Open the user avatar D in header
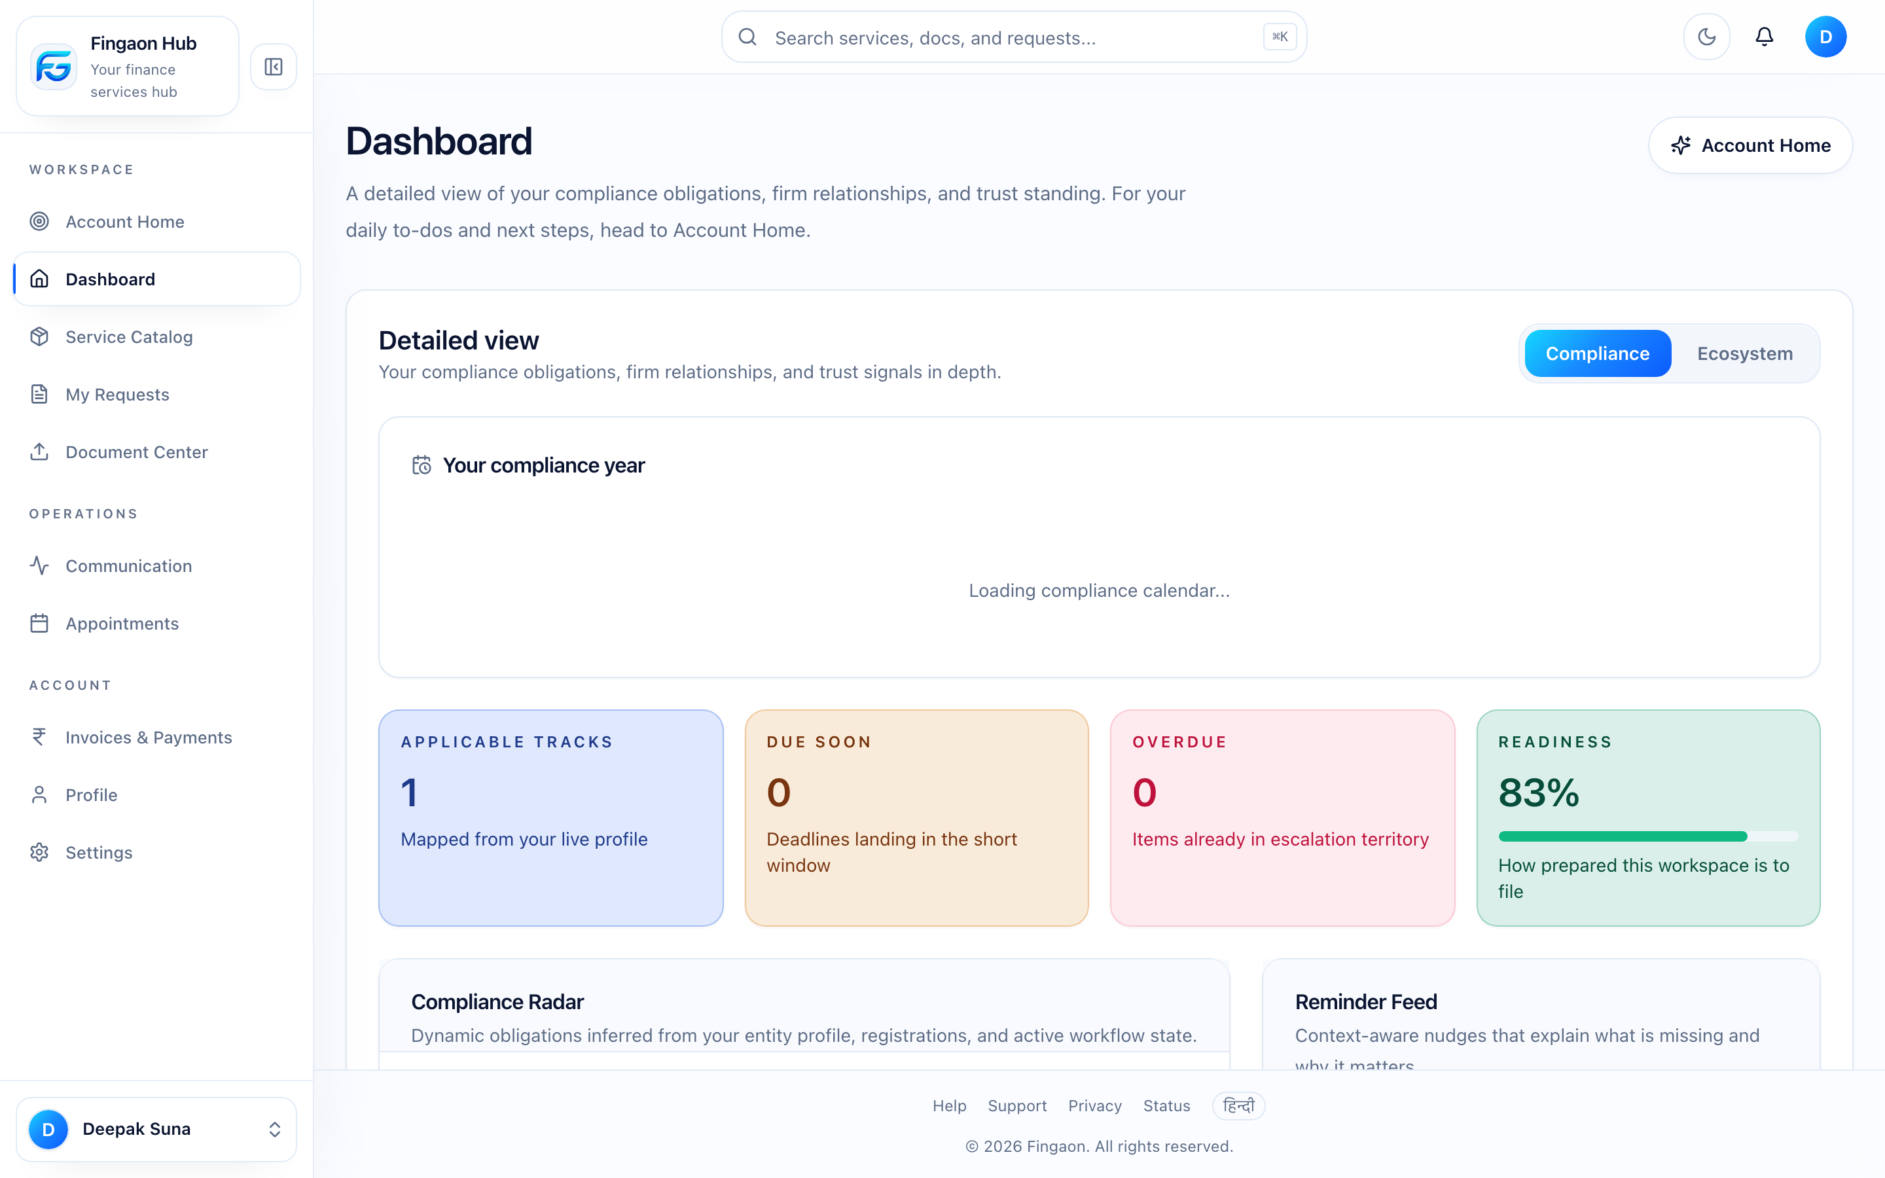The width and height of the screenshot is (1885, 1178). click(1825, 37)
